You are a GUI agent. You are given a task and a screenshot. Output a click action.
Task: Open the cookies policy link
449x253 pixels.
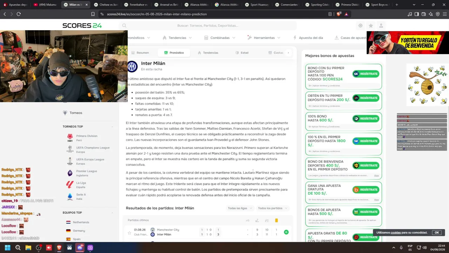(x=396, y=233)
